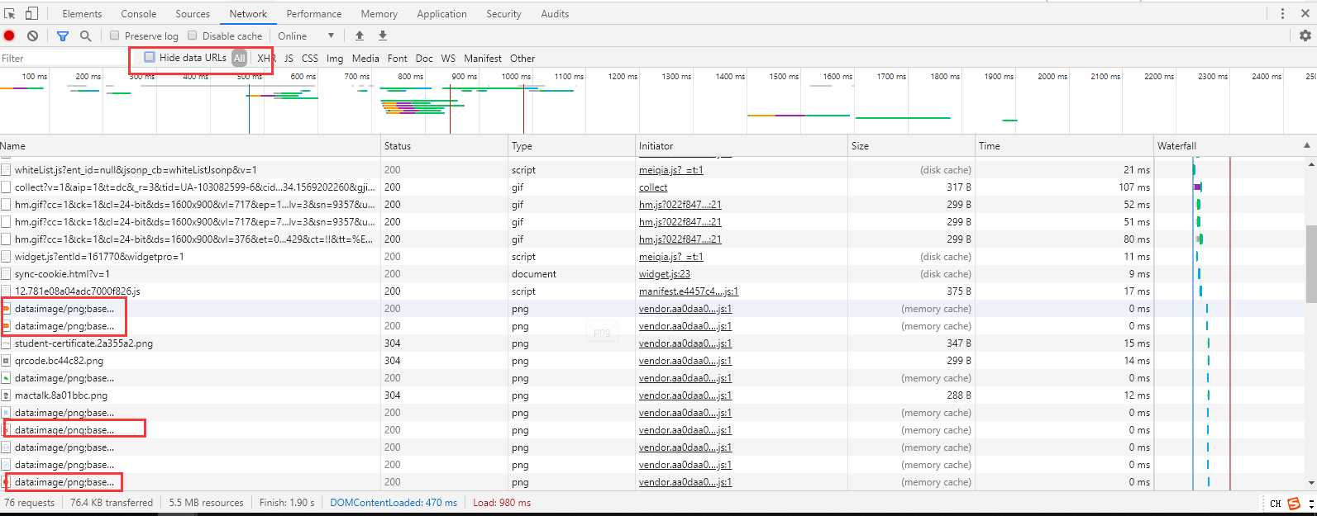1317x516 pixels.
Task: Clear the network log
Action: 32,36
